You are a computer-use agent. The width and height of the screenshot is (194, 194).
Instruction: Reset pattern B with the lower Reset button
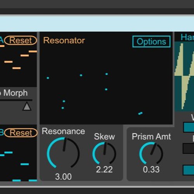[21, 133]
